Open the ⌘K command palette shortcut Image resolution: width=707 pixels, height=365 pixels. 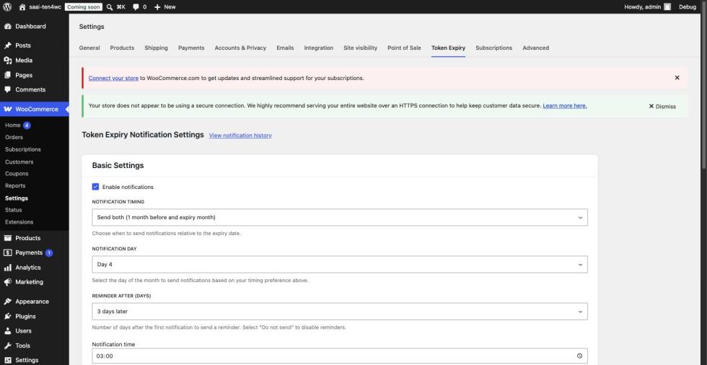pyautogui.click(x=121, y=7)
